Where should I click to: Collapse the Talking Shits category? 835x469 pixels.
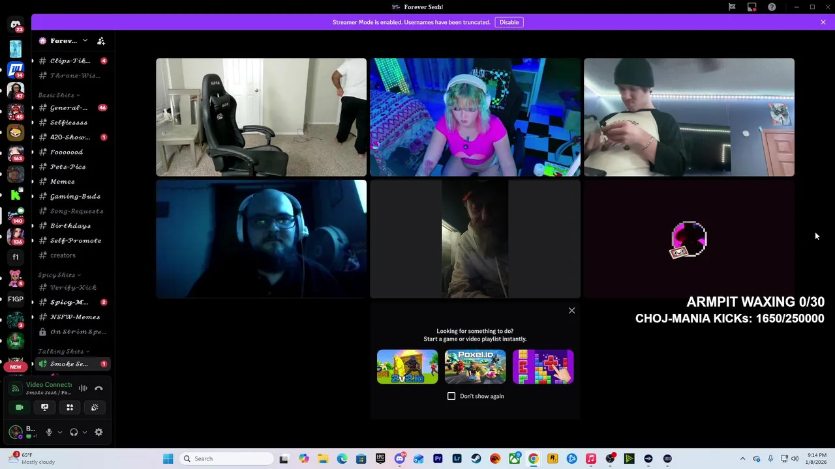coord(63,352)
